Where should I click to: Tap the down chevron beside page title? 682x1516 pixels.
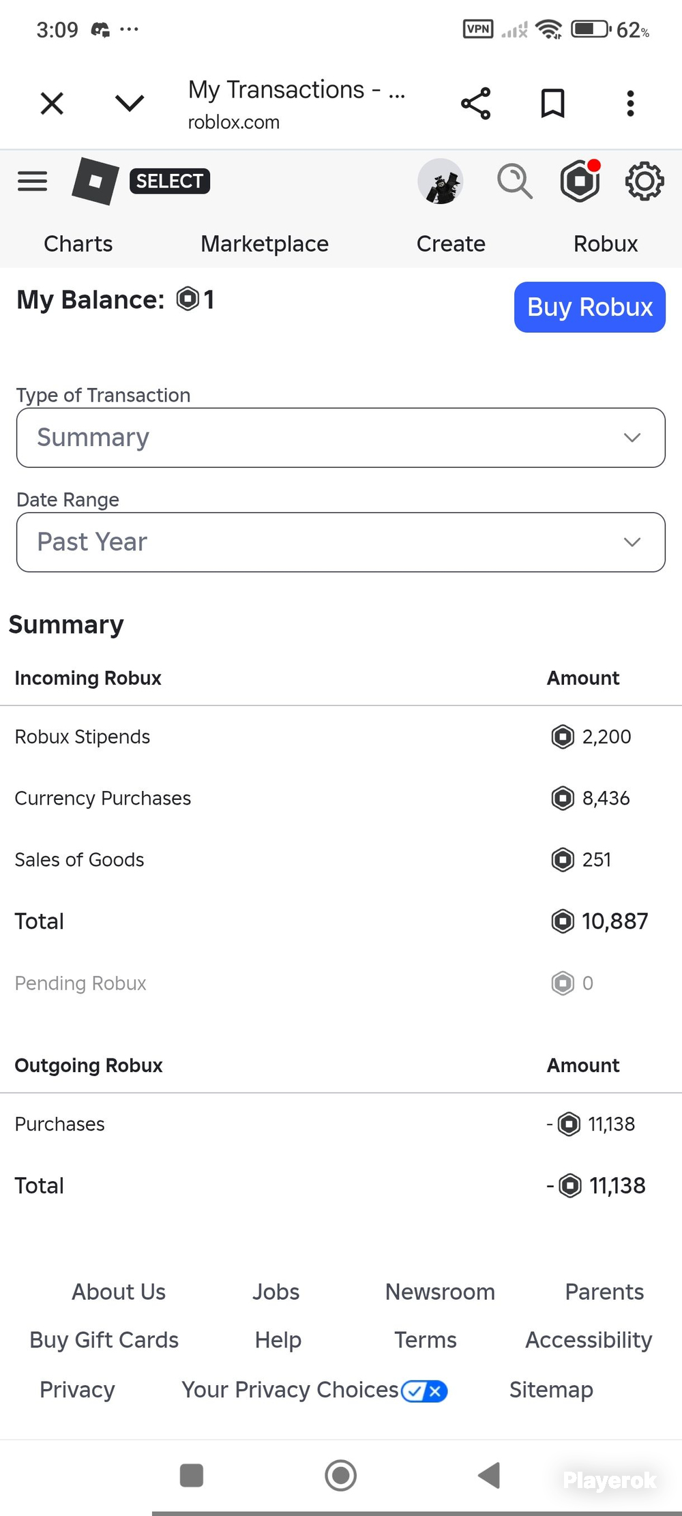[130, 103]
